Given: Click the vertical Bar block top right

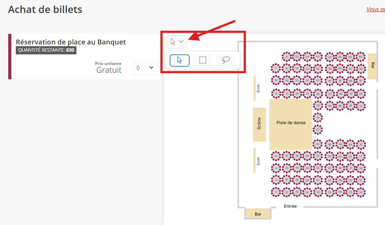Looking at the screenshot, I should 372,66.
